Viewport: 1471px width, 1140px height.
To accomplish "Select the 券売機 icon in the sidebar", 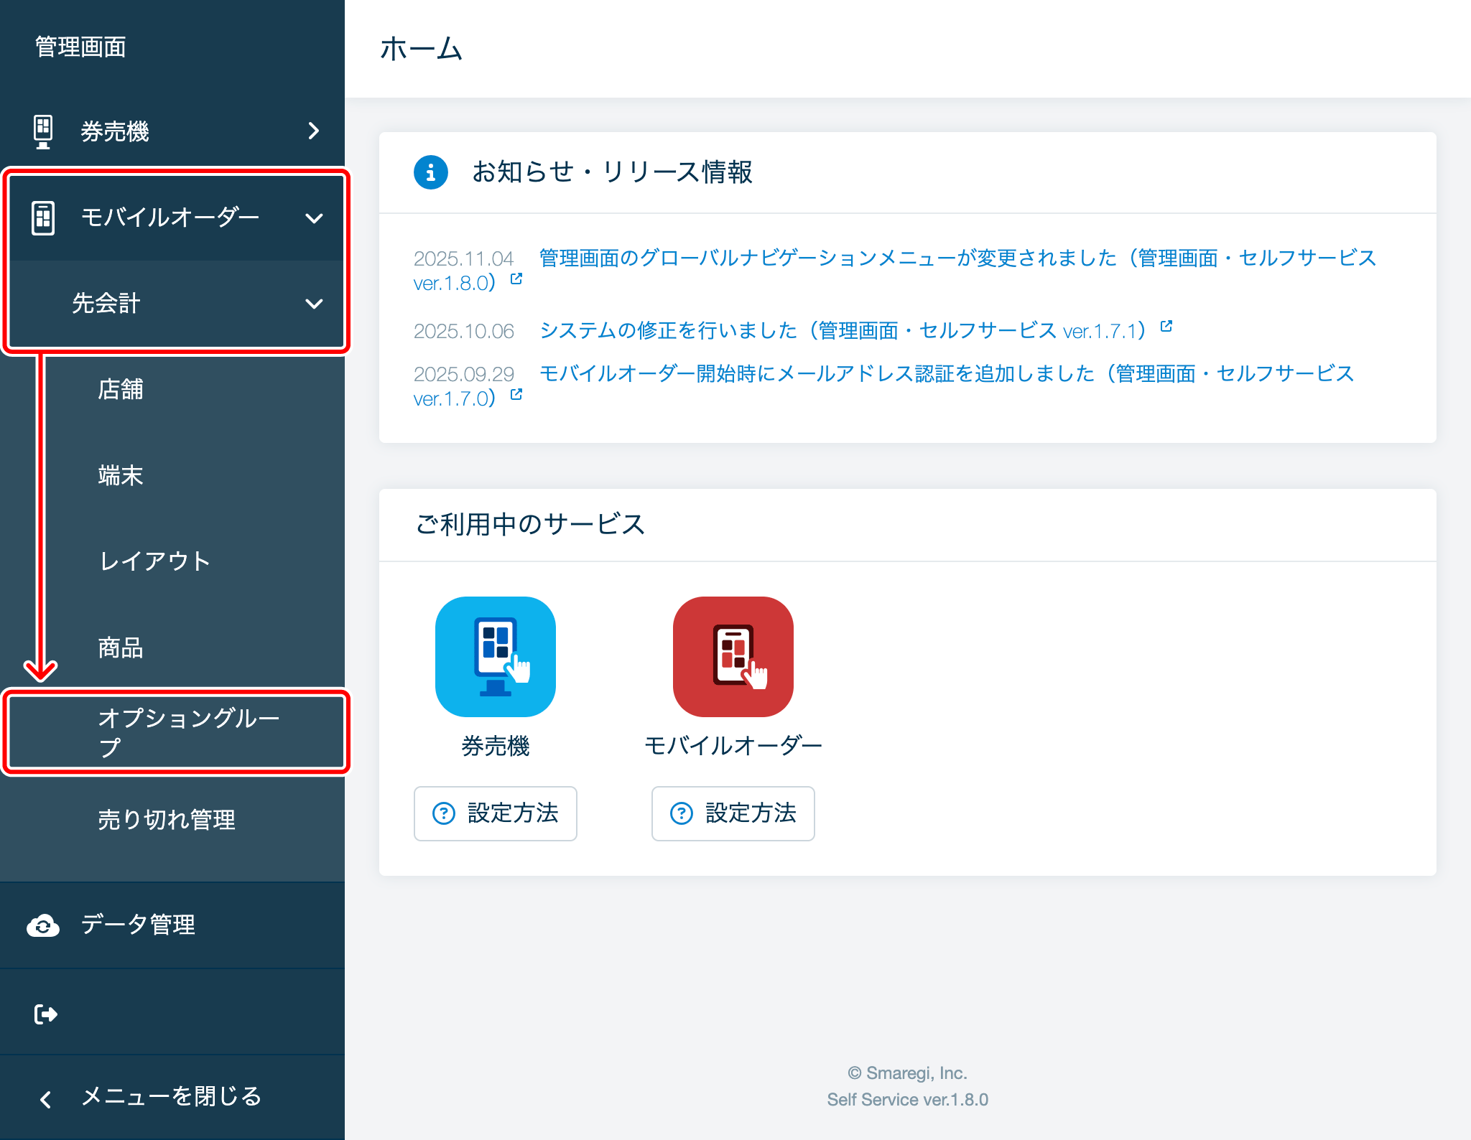I will tap(43, 131).
